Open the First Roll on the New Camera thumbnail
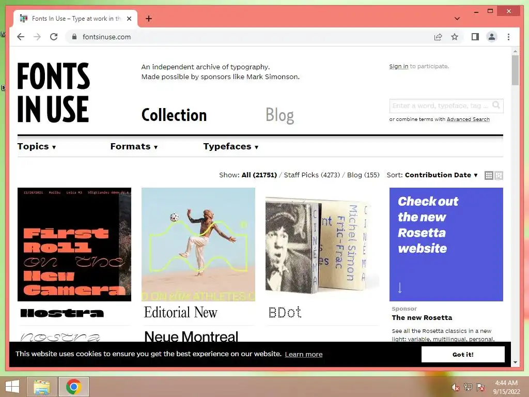 click(x=74, y=245)
